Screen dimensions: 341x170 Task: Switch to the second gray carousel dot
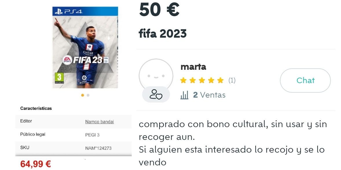[x=88, y=95]
